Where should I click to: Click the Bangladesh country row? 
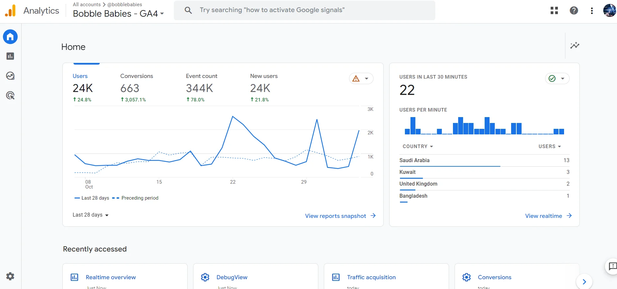(x=484, y=196)
